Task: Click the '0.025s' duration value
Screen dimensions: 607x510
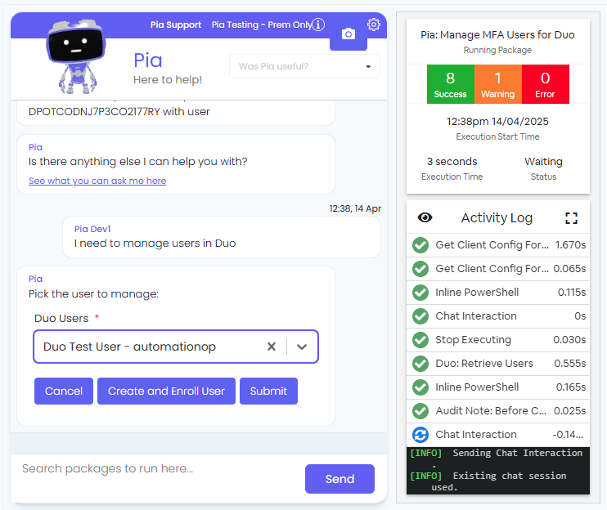Action: pyautogui.click(x=570, y=410)
